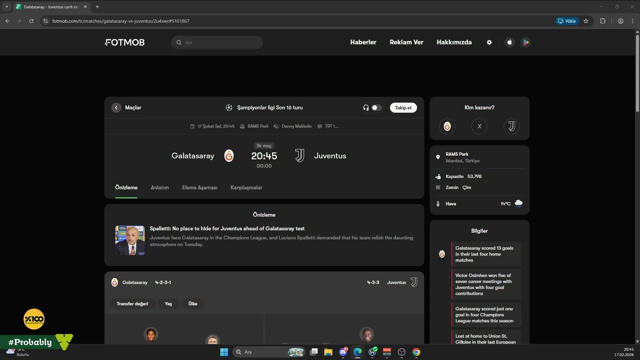This screenshot has width=640, height=360.
Task: Open the Apple App Store link icon
Action: coord(509,42)
